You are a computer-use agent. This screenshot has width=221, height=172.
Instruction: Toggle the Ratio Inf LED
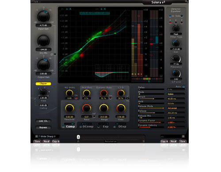point(94,117)
